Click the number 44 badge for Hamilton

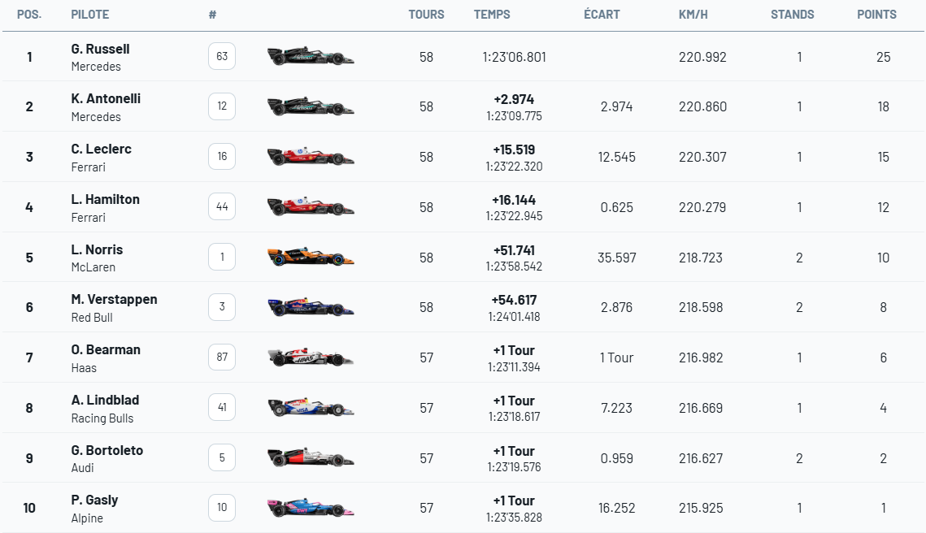coord(222,207)
